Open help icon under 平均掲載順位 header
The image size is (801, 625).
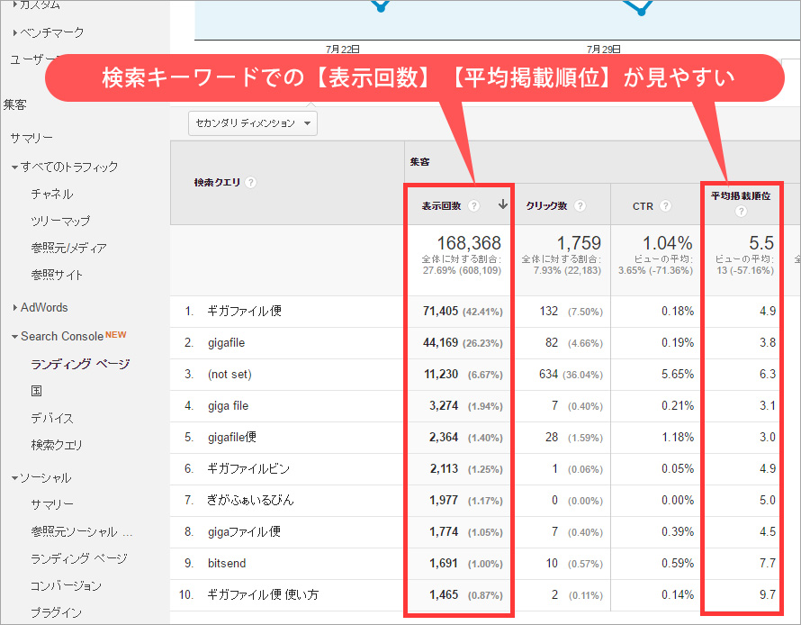click(741, 211)
